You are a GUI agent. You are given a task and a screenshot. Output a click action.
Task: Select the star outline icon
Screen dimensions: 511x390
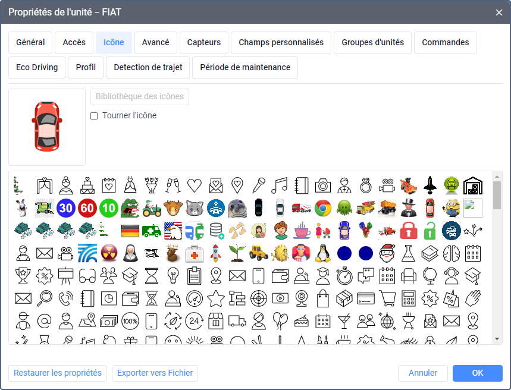pyautogui.click(x=216, y=298)
